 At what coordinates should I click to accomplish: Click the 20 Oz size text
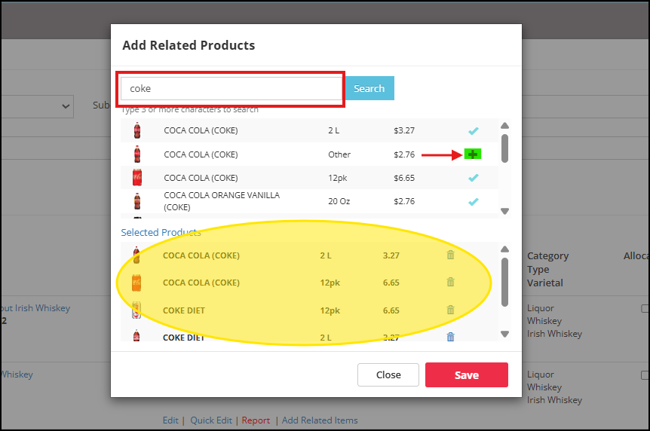[339, 201]
